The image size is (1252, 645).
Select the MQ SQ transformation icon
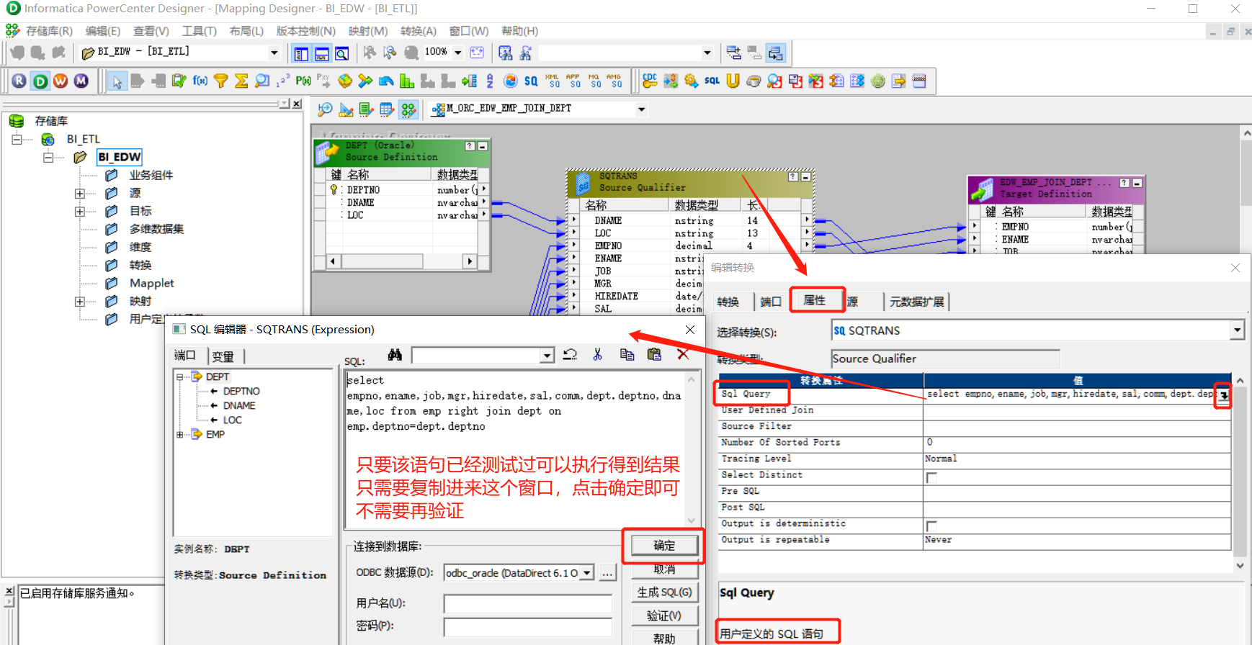click(x=594, y=81)
